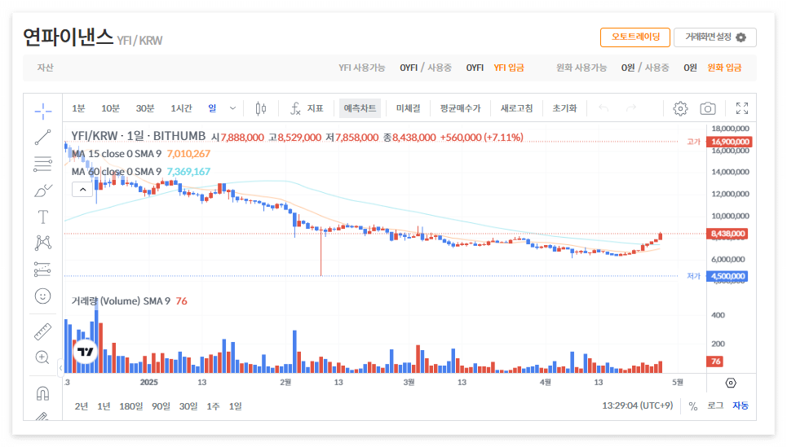Open the Fibonacci retracement tool
The width and height of the screenshot is (787, 447).
coord(43,164)
